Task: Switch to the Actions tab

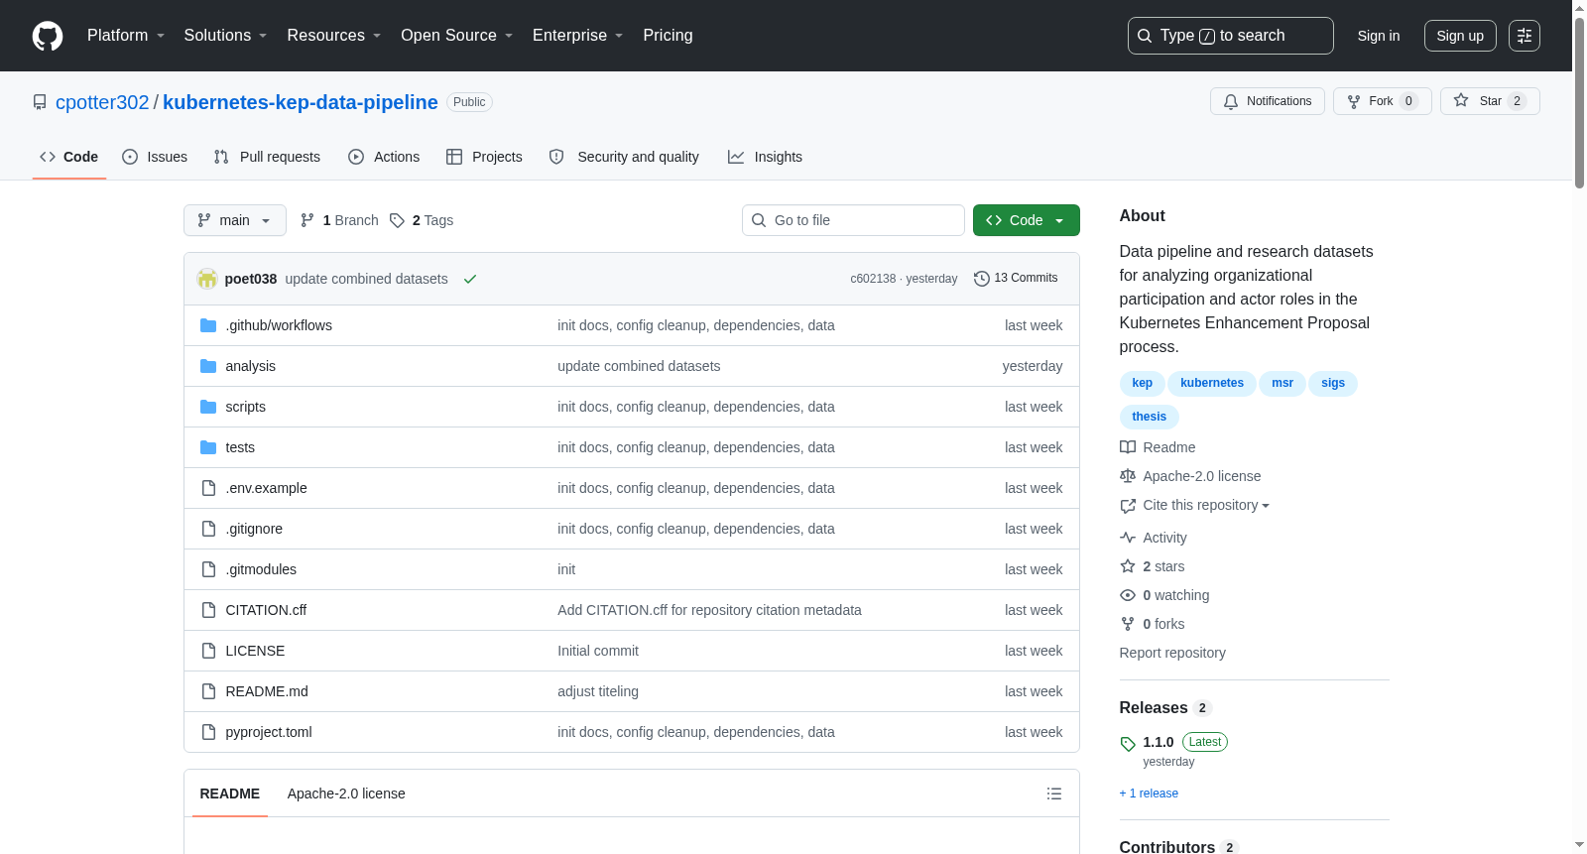Action: pyautogui.click(x=384, y=157)
